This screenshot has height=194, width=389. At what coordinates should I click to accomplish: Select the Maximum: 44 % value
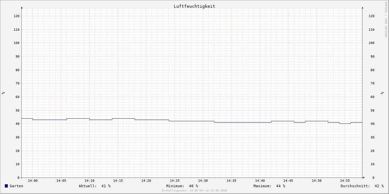[269, 186]
